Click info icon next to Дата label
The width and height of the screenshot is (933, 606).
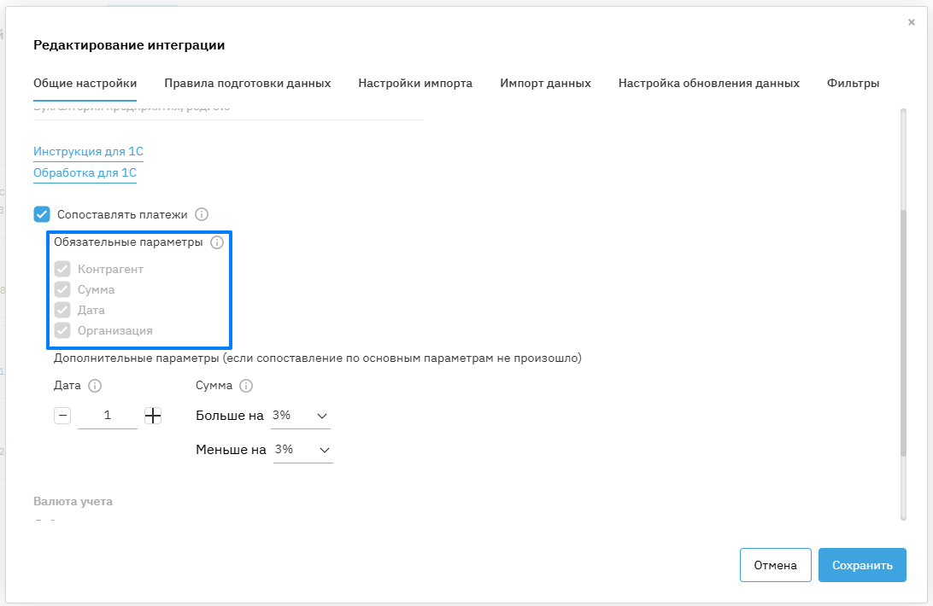pyautogui.click(x=95, y=386)
